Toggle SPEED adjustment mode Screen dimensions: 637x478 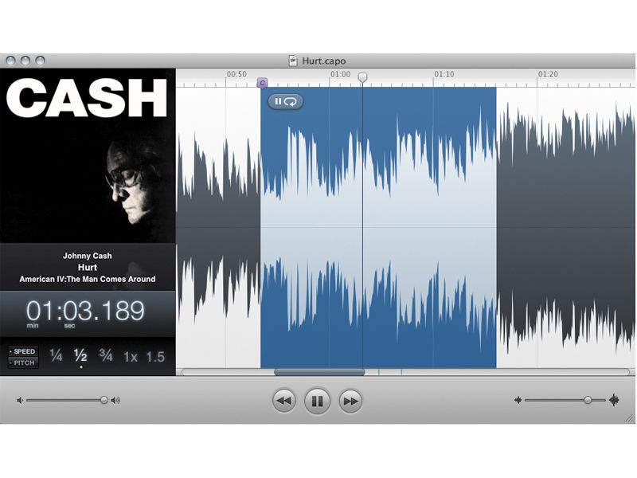pyautogui.click(x=24, y=351)
